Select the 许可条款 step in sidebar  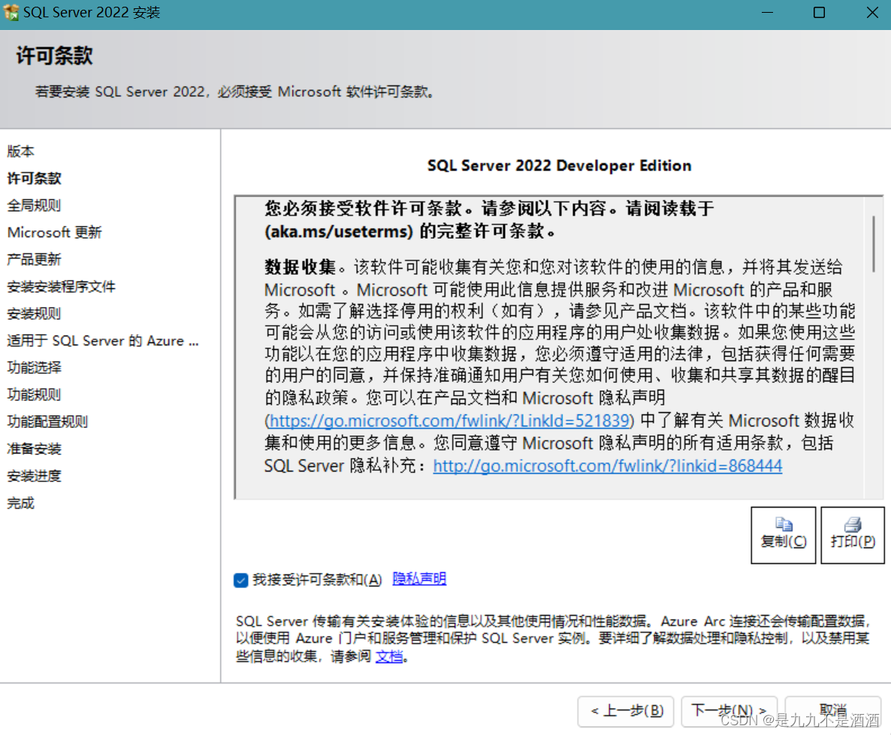pos(34,179)
